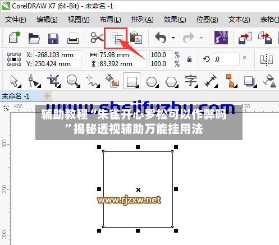Viewport: 279px width, 245px height.
Task: Click the ruler origin icon at rulers corner
Action: pyautogui.click(x=6, y=108)
